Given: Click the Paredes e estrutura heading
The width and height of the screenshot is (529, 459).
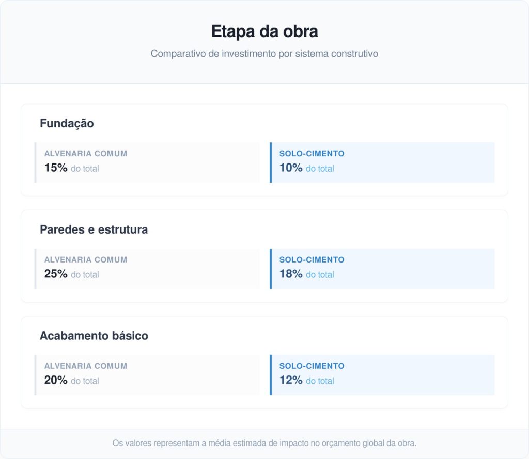Looking at the screenshot, I should click(94, 230).
